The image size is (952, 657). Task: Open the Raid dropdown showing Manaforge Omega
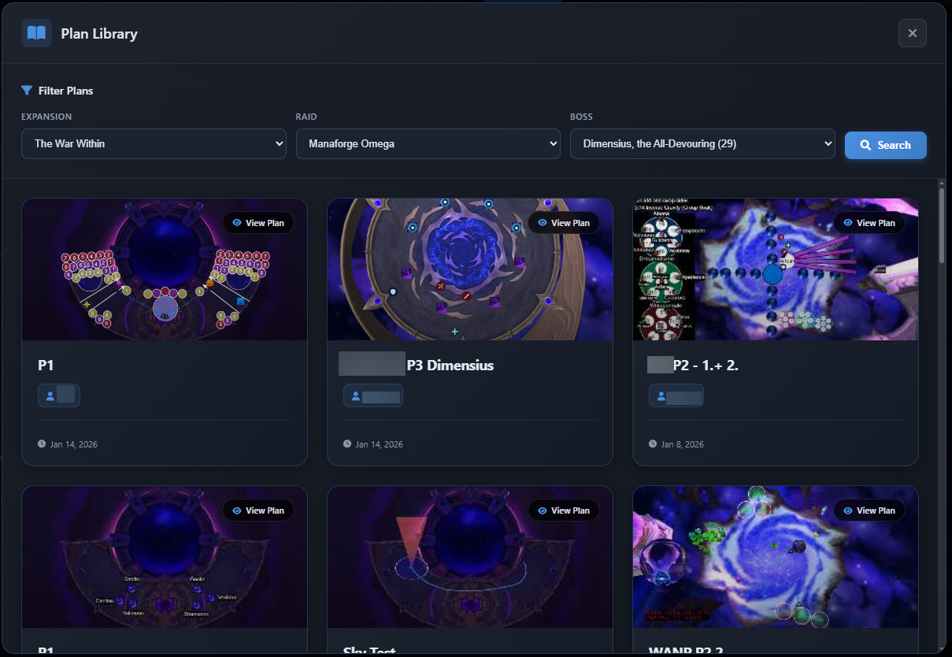pyautogui.click(x=428, y=144)
